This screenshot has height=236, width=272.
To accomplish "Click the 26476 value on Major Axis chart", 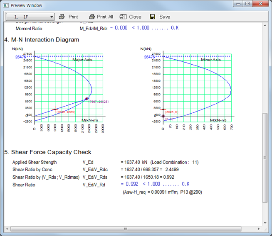I will pyautogui.click(x=20, y=57).
